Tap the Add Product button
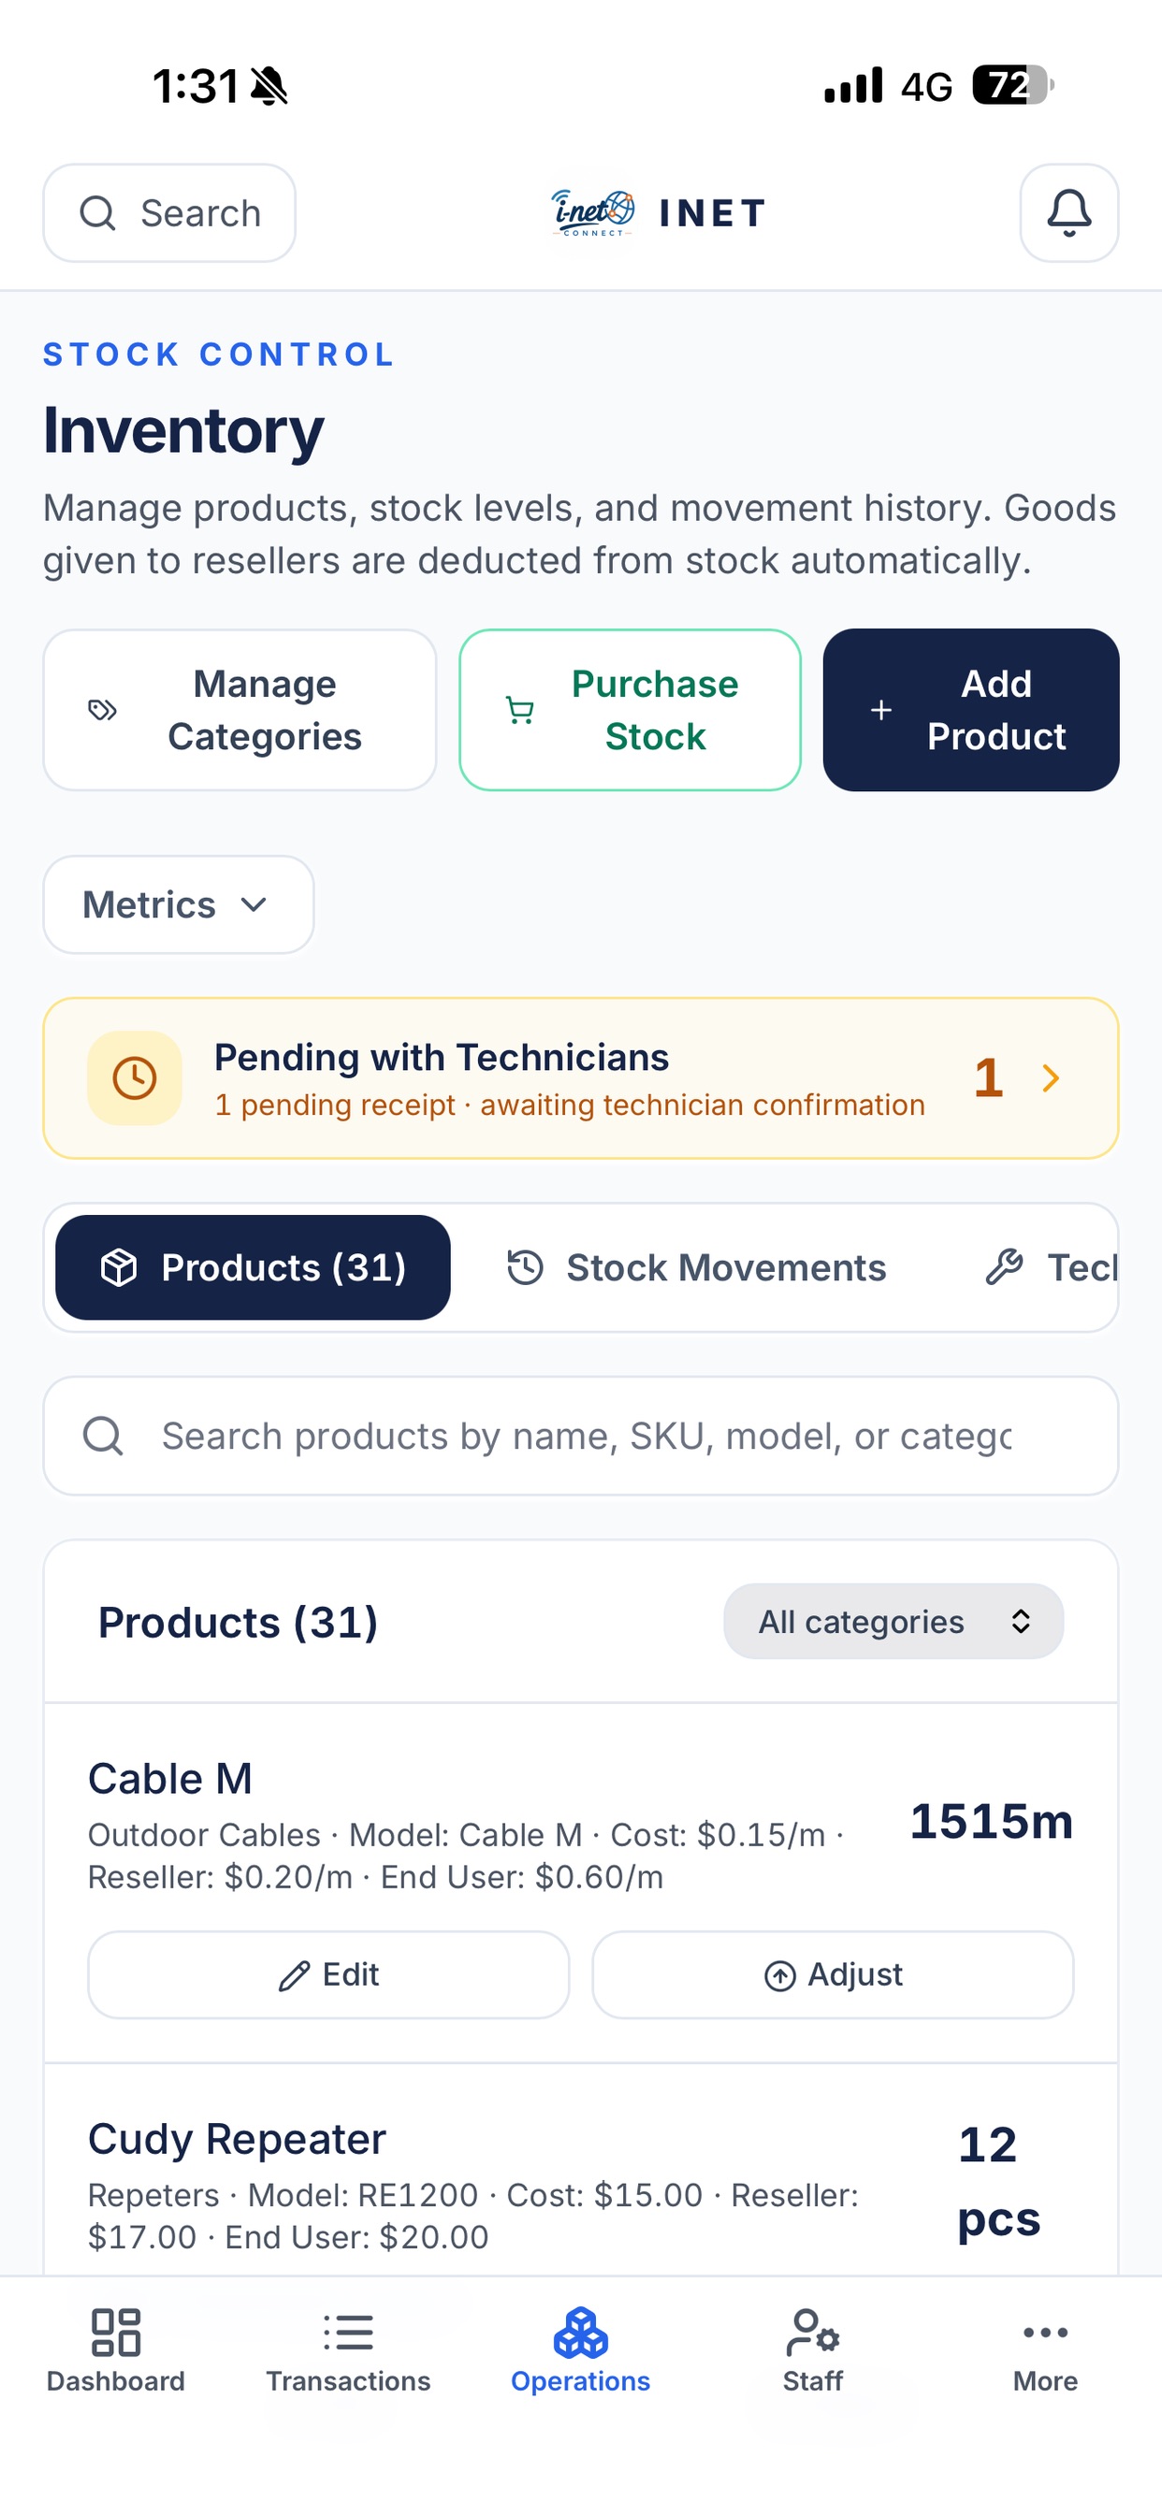The width and height of the screenshot is (1162, 2514). pyautogui.click(x=970, y=710)
